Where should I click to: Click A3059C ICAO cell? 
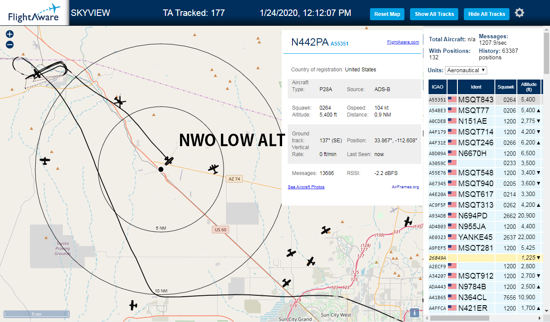438,163
